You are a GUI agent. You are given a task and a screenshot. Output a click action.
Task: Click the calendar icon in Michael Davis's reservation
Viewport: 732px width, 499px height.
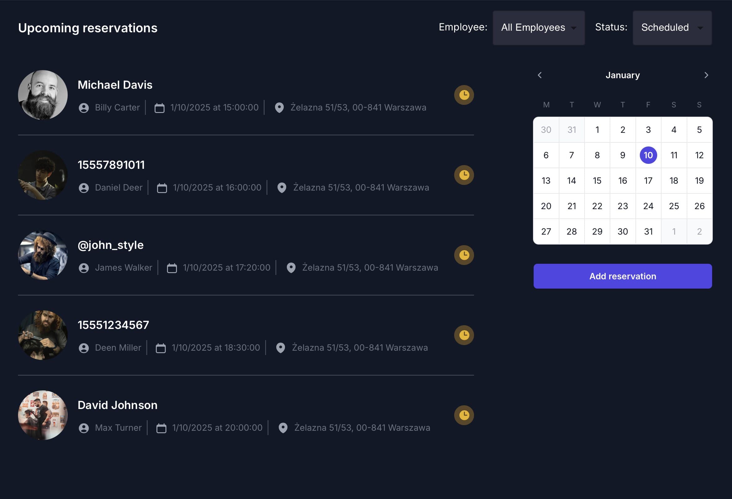click(159, 108)
